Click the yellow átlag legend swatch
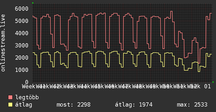The height and width of the screenshot is (112, 216). pyautogui.click(x=10, y=105)
